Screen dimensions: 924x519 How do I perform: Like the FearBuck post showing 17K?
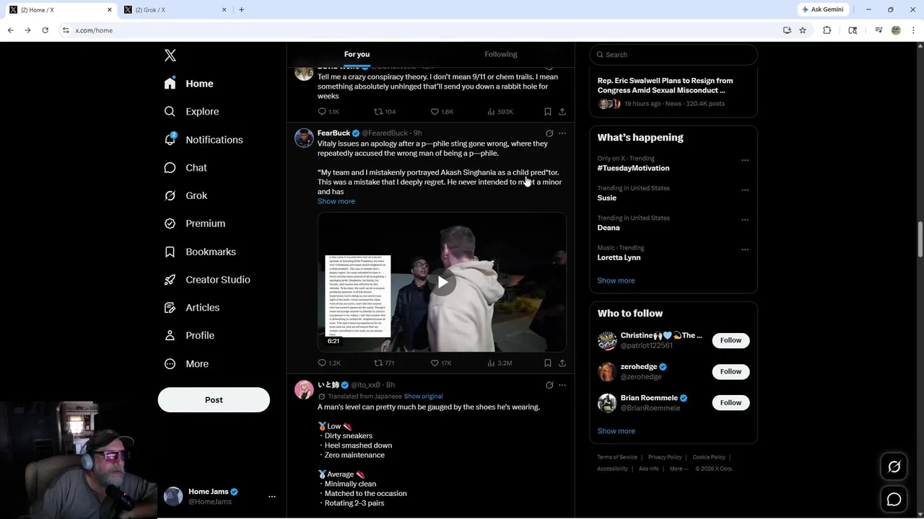[441, 363]
